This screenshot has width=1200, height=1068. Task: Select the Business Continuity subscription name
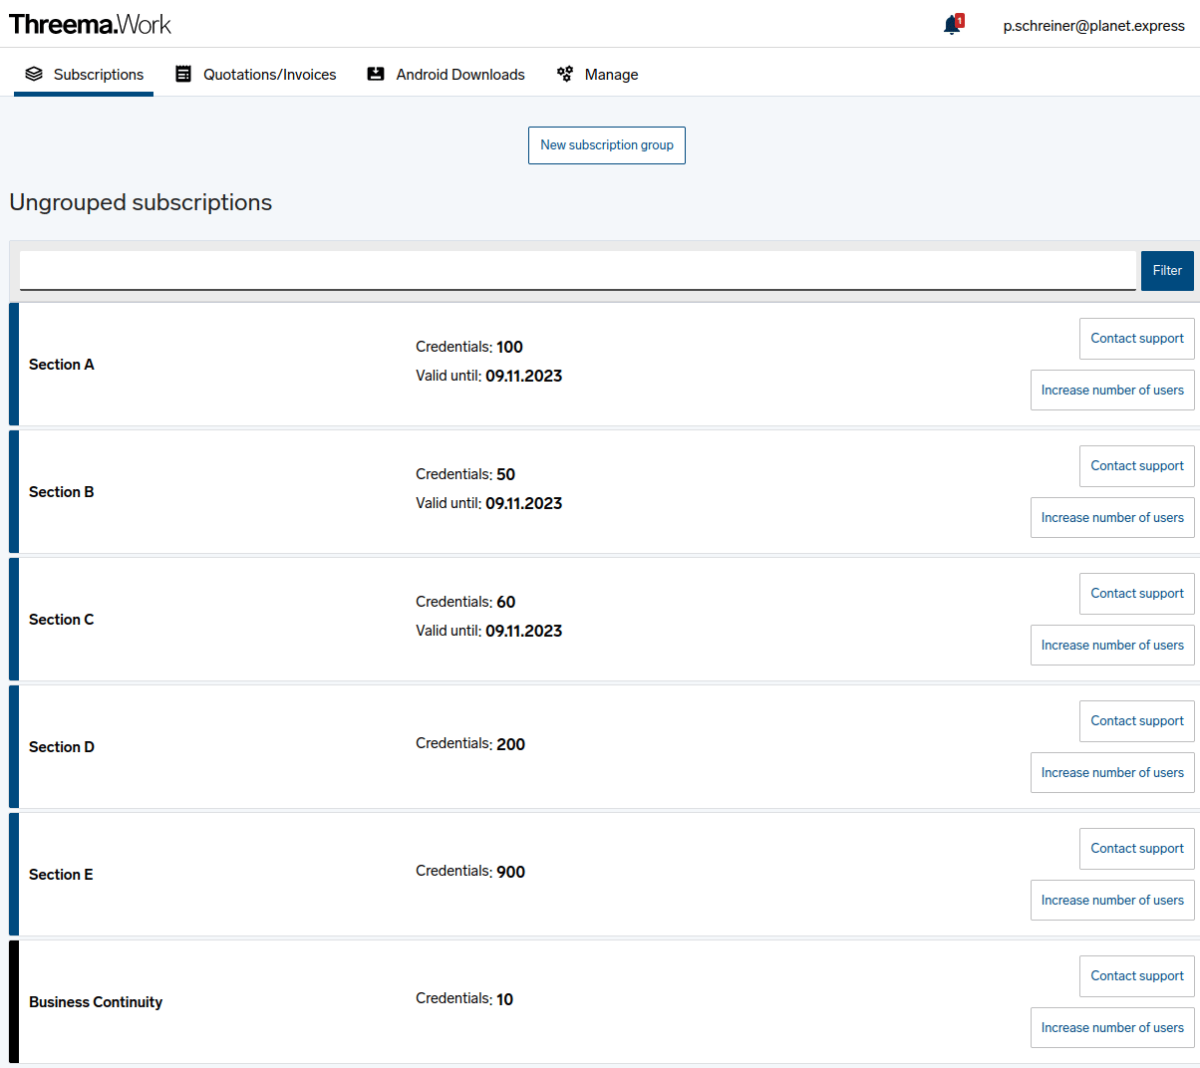tap(96, 1002)
